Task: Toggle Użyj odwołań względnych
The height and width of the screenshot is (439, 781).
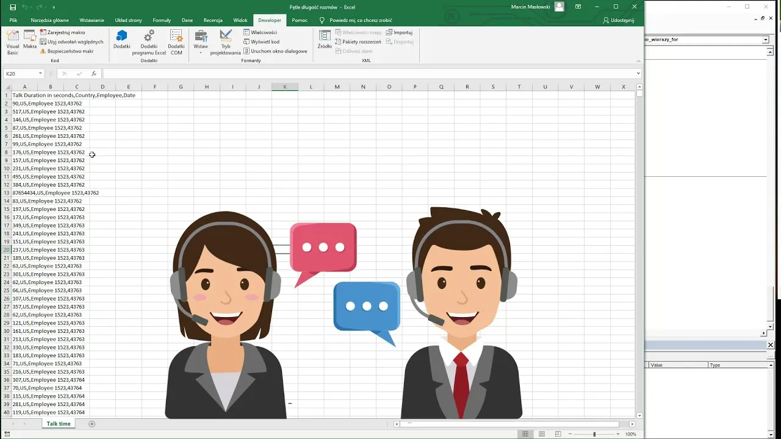Action: 71,41
